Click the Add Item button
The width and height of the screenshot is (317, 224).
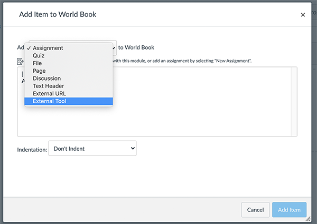(289, 210)
